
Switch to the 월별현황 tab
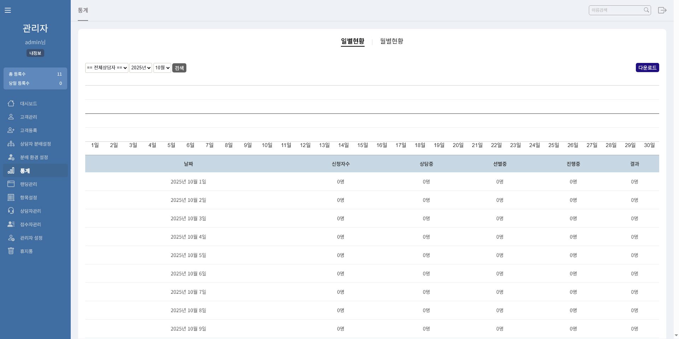point(391,41)
